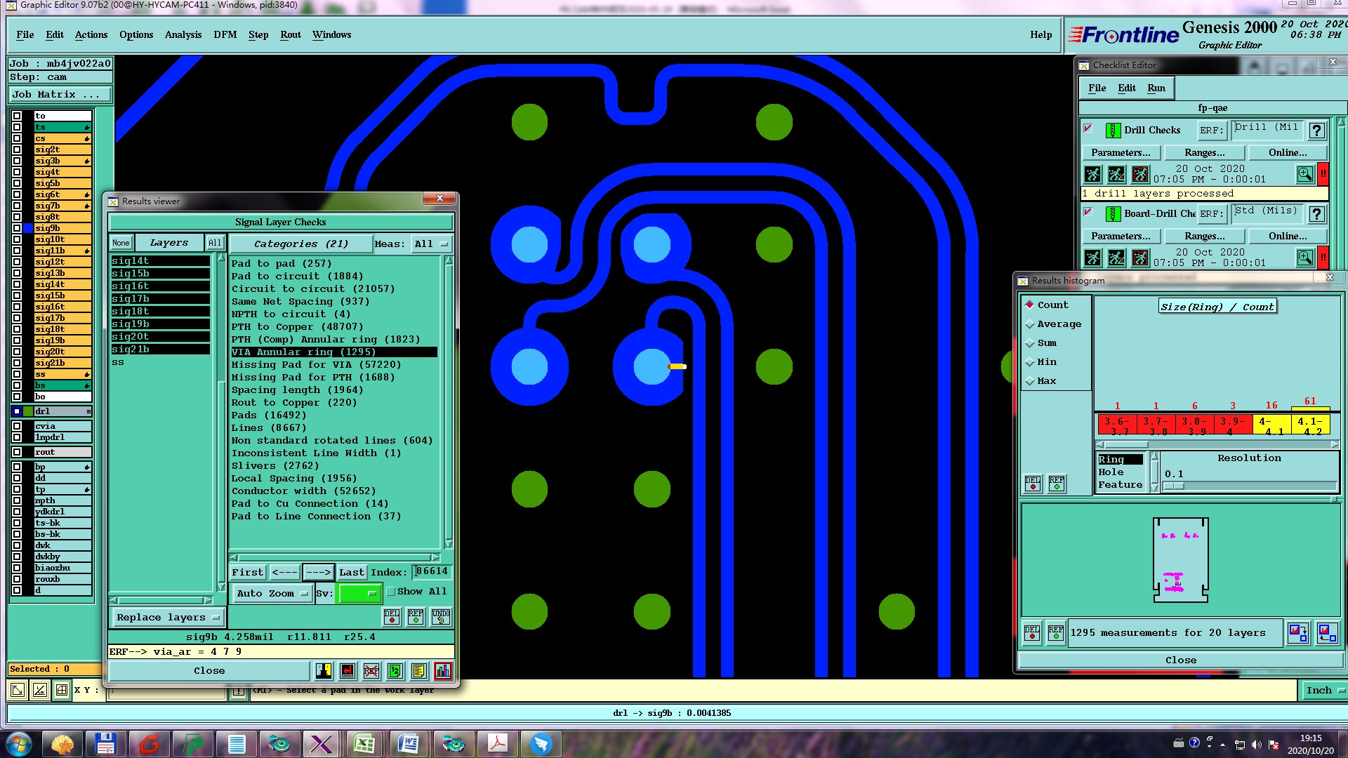Click the crossed-out REF icon
1348x758 pixels.
click(371, 671)
